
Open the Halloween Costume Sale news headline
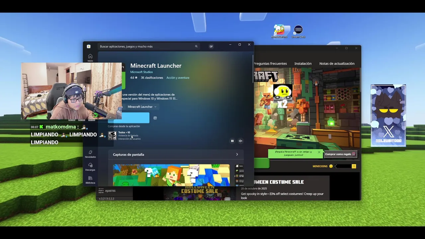[x=279, y=182]
